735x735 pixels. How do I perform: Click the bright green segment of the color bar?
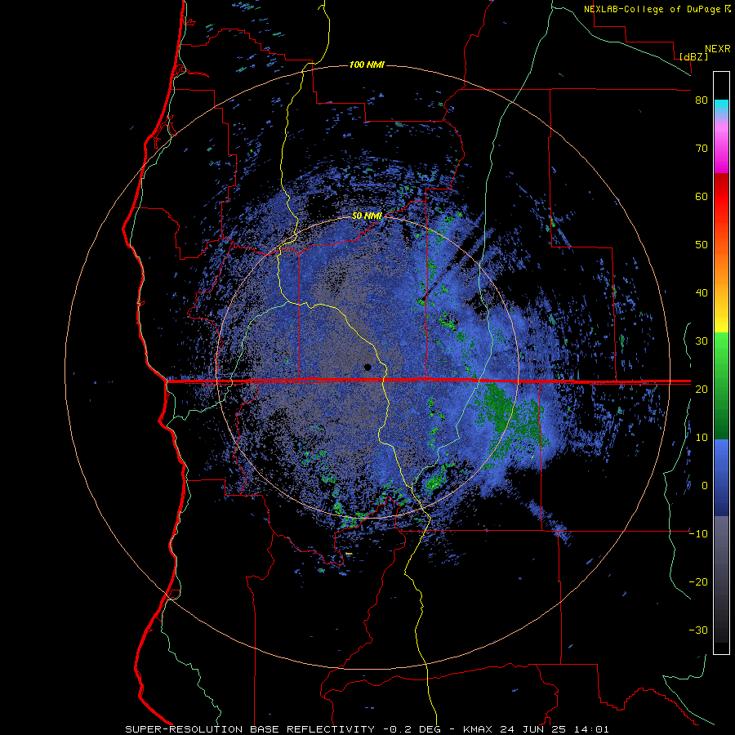(x=721, y=356)
